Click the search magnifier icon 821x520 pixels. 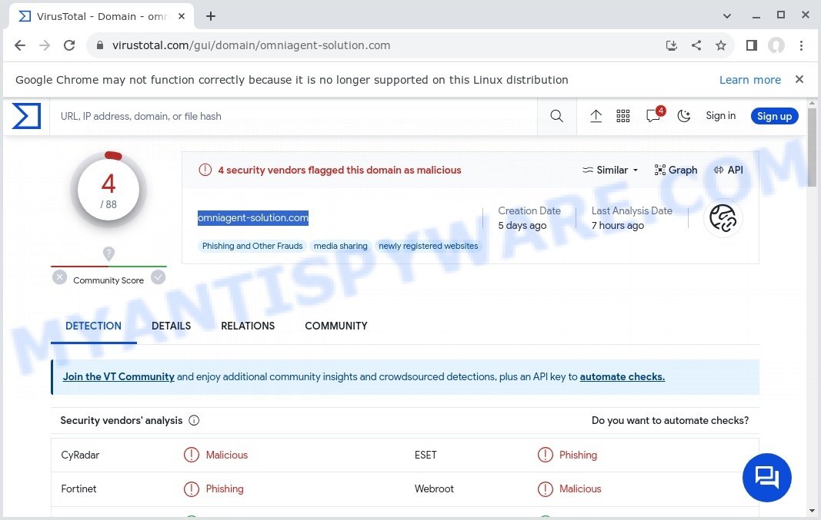click(556, 116)
